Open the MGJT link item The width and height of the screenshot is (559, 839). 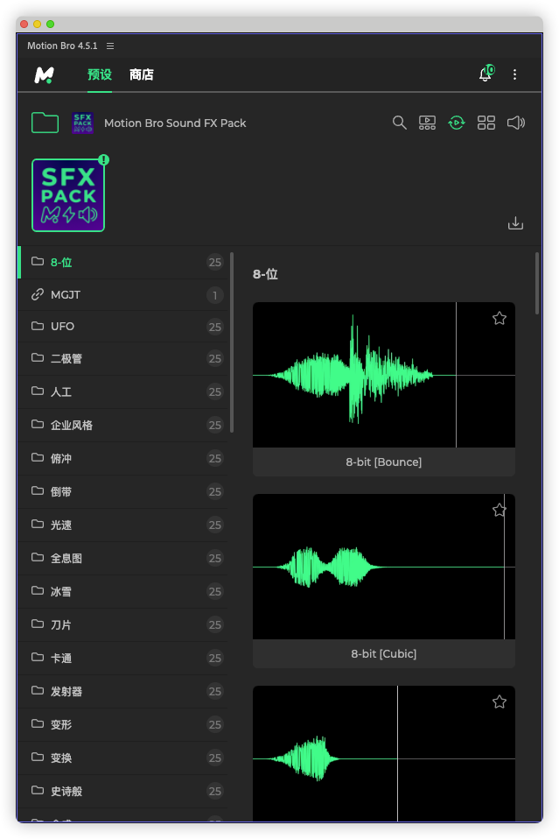(123, 295)
